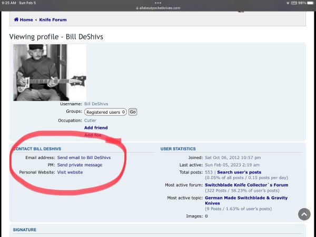Open the Visit website link
The image size is (316, 237).
(x=70, y=172)
